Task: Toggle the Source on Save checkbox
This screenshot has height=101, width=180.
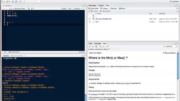Action: [x=13, y=9]
